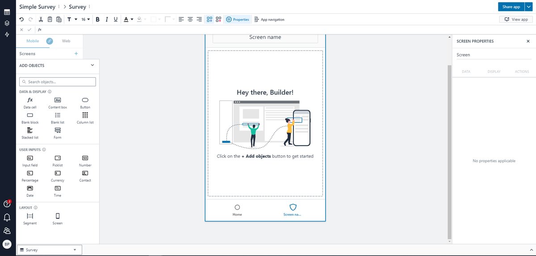536x256 pixels.
Task: Toggle underline formatting
Action: (116, 19)
